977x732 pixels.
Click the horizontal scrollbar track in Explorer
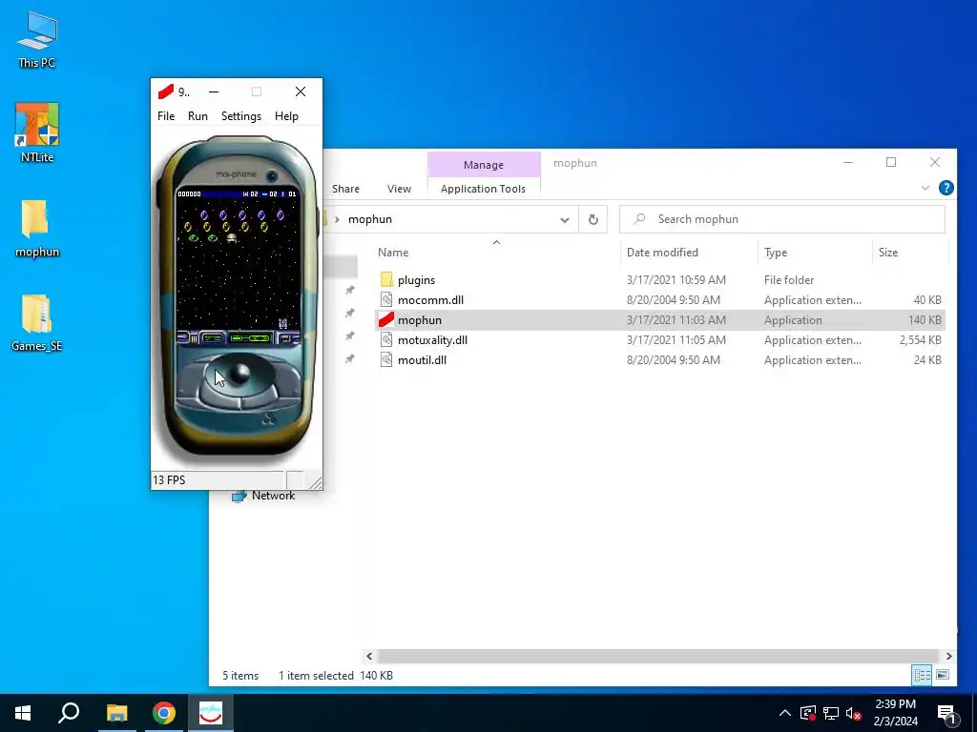click(x=658, y=656)
